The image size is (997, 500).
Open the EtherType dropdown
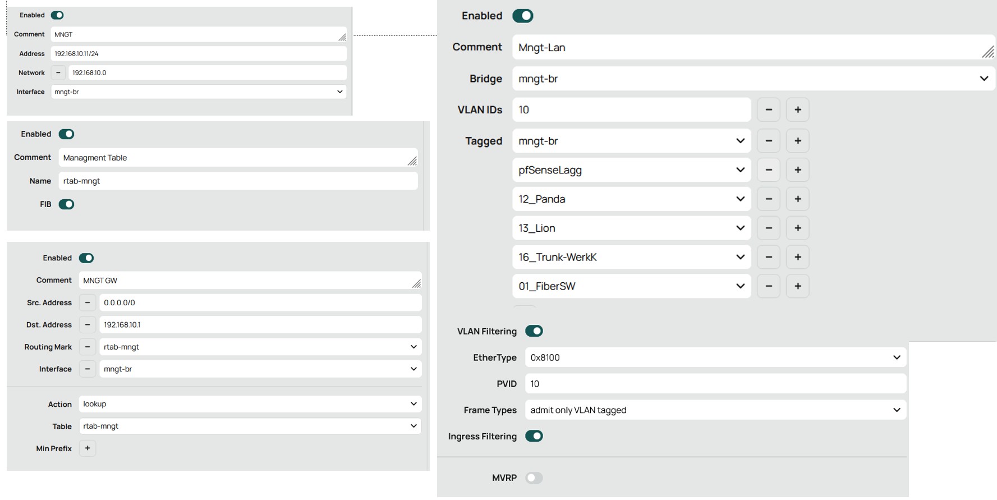715,357
